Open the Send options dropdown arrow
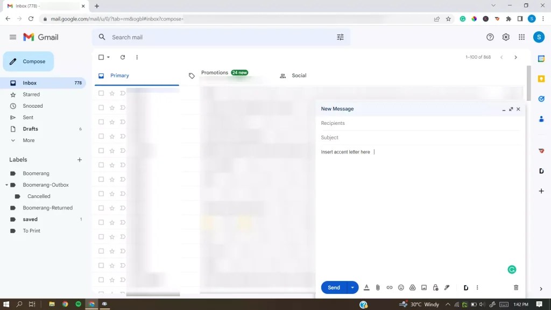 [352, 287]
